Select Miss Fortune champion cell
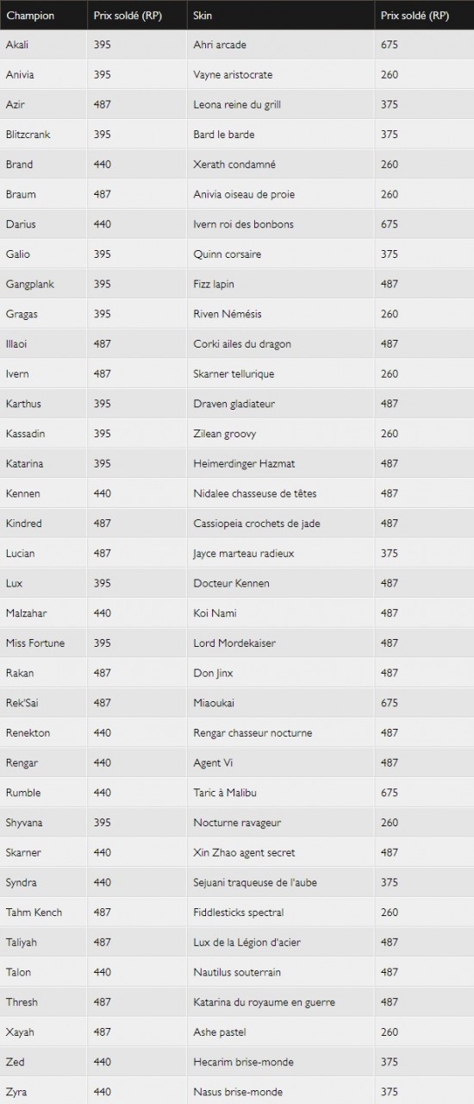Viewport: 474px width, 1104px height. (x=43, y=643)
